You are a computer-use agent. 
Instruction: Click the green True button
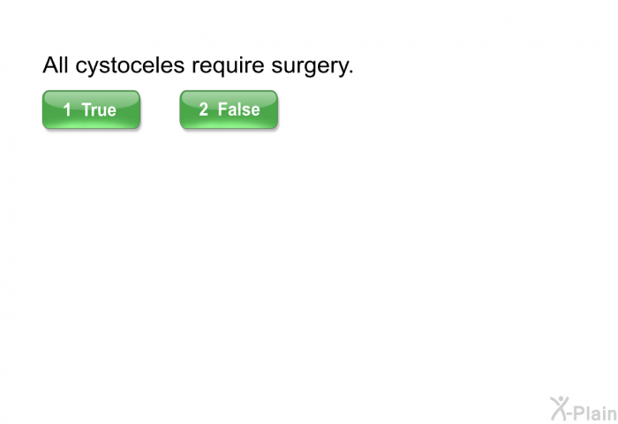(91, 110)
